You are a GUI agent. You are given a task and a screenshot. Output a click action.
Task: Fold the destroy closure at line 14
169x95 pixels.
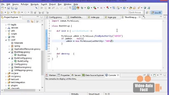pyautogui.click(x=50, y=54)
